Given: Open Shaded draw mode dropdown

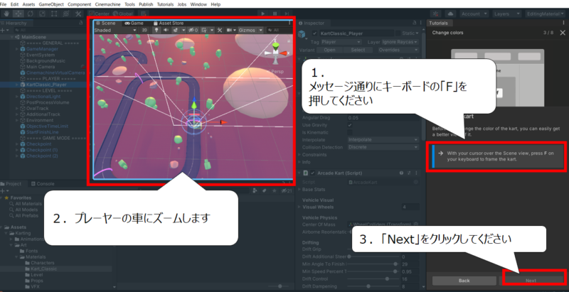Looking at the screenshot, I should [x=115, y=30].
